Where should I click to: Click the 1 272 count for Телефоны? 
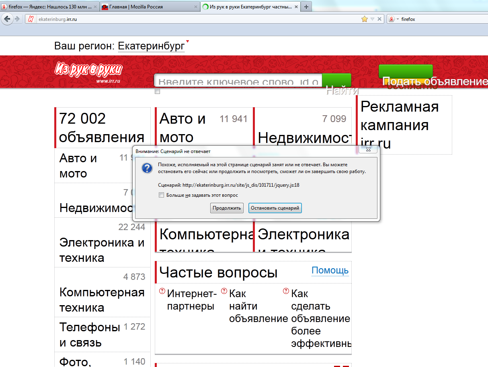[x=135, y=326]
